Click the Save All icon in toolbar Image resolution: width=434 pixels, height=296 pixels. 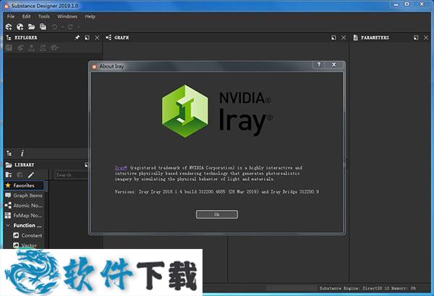(43, 27)
